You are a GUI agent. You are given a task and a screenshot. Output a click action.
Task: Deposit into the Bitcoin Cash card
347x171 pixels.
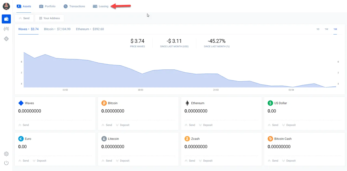[289, 161]
